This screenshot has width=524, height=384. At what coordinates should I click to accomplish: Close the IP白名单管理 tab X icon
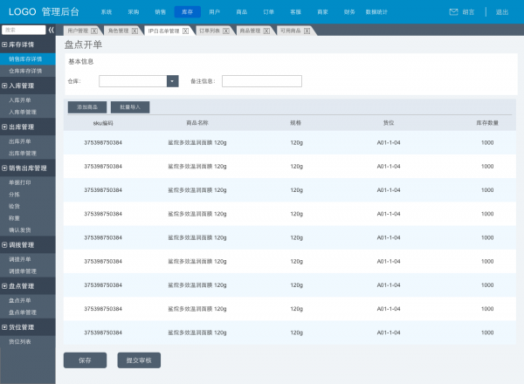click(186, 31)
